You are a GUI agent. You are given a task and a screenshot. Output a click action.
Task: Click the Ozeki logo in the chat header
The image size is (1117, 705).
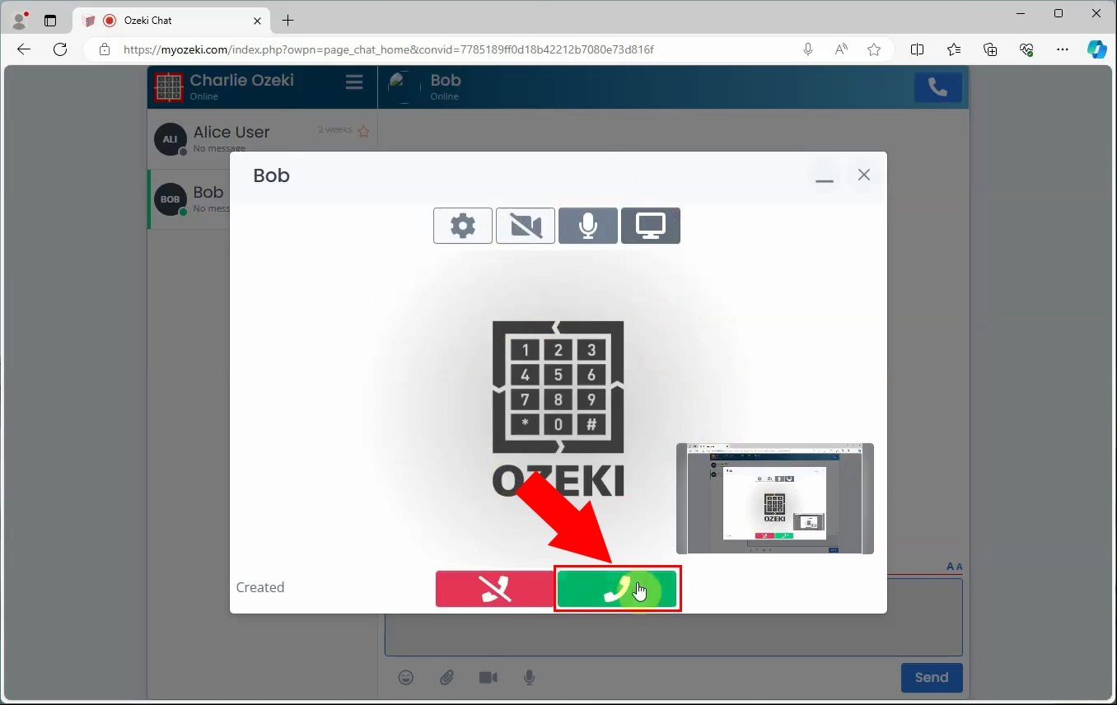pos(169,87)
